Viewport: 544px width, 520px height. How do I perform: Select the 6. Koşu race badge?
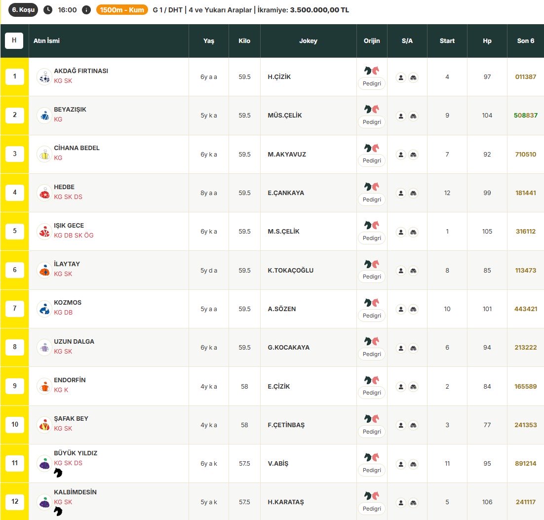[x=23, y=10]
